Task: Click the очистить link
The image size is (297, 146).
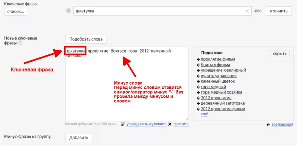Action: click(181, 124)
